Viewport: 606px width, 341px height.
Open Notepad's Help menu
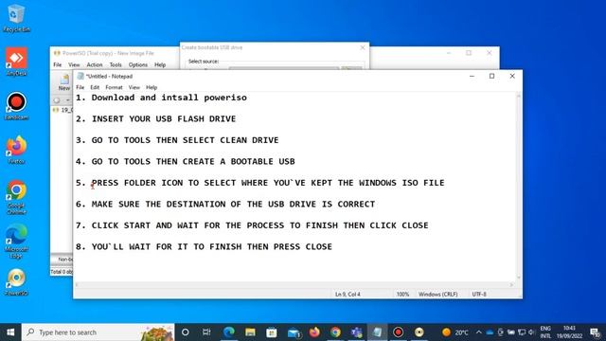[151, 87]
